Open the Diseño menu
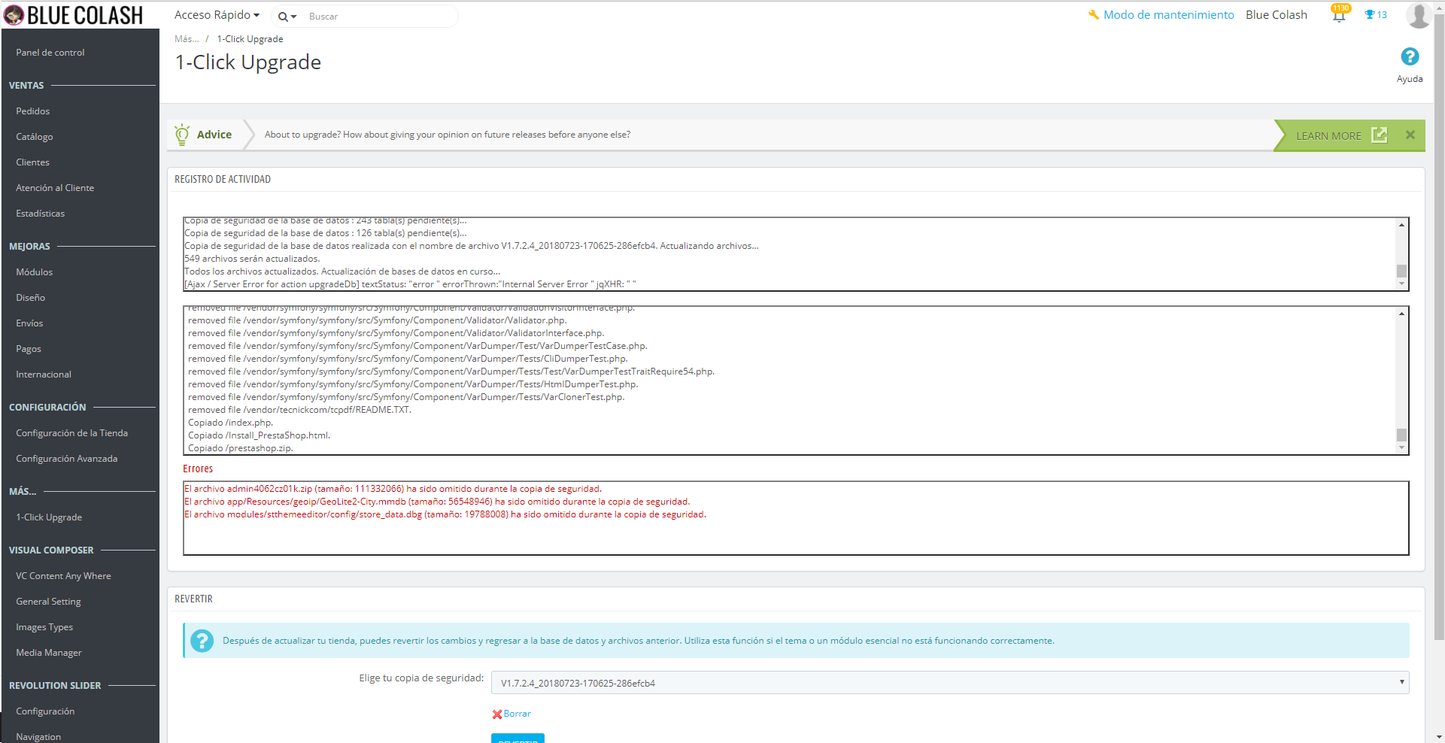The height and width of the screenshot is (743, 1445). point(31,298)
